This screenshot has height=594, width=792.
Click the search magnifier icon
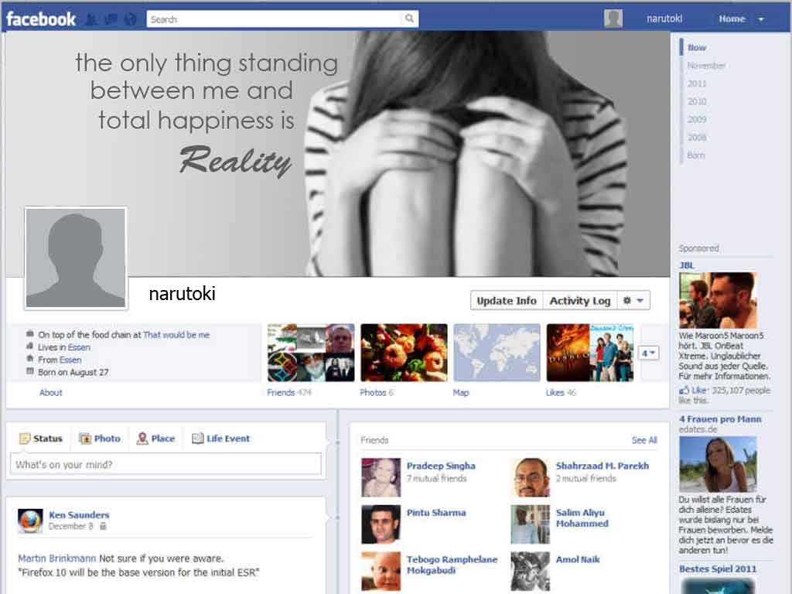point(409,19)
